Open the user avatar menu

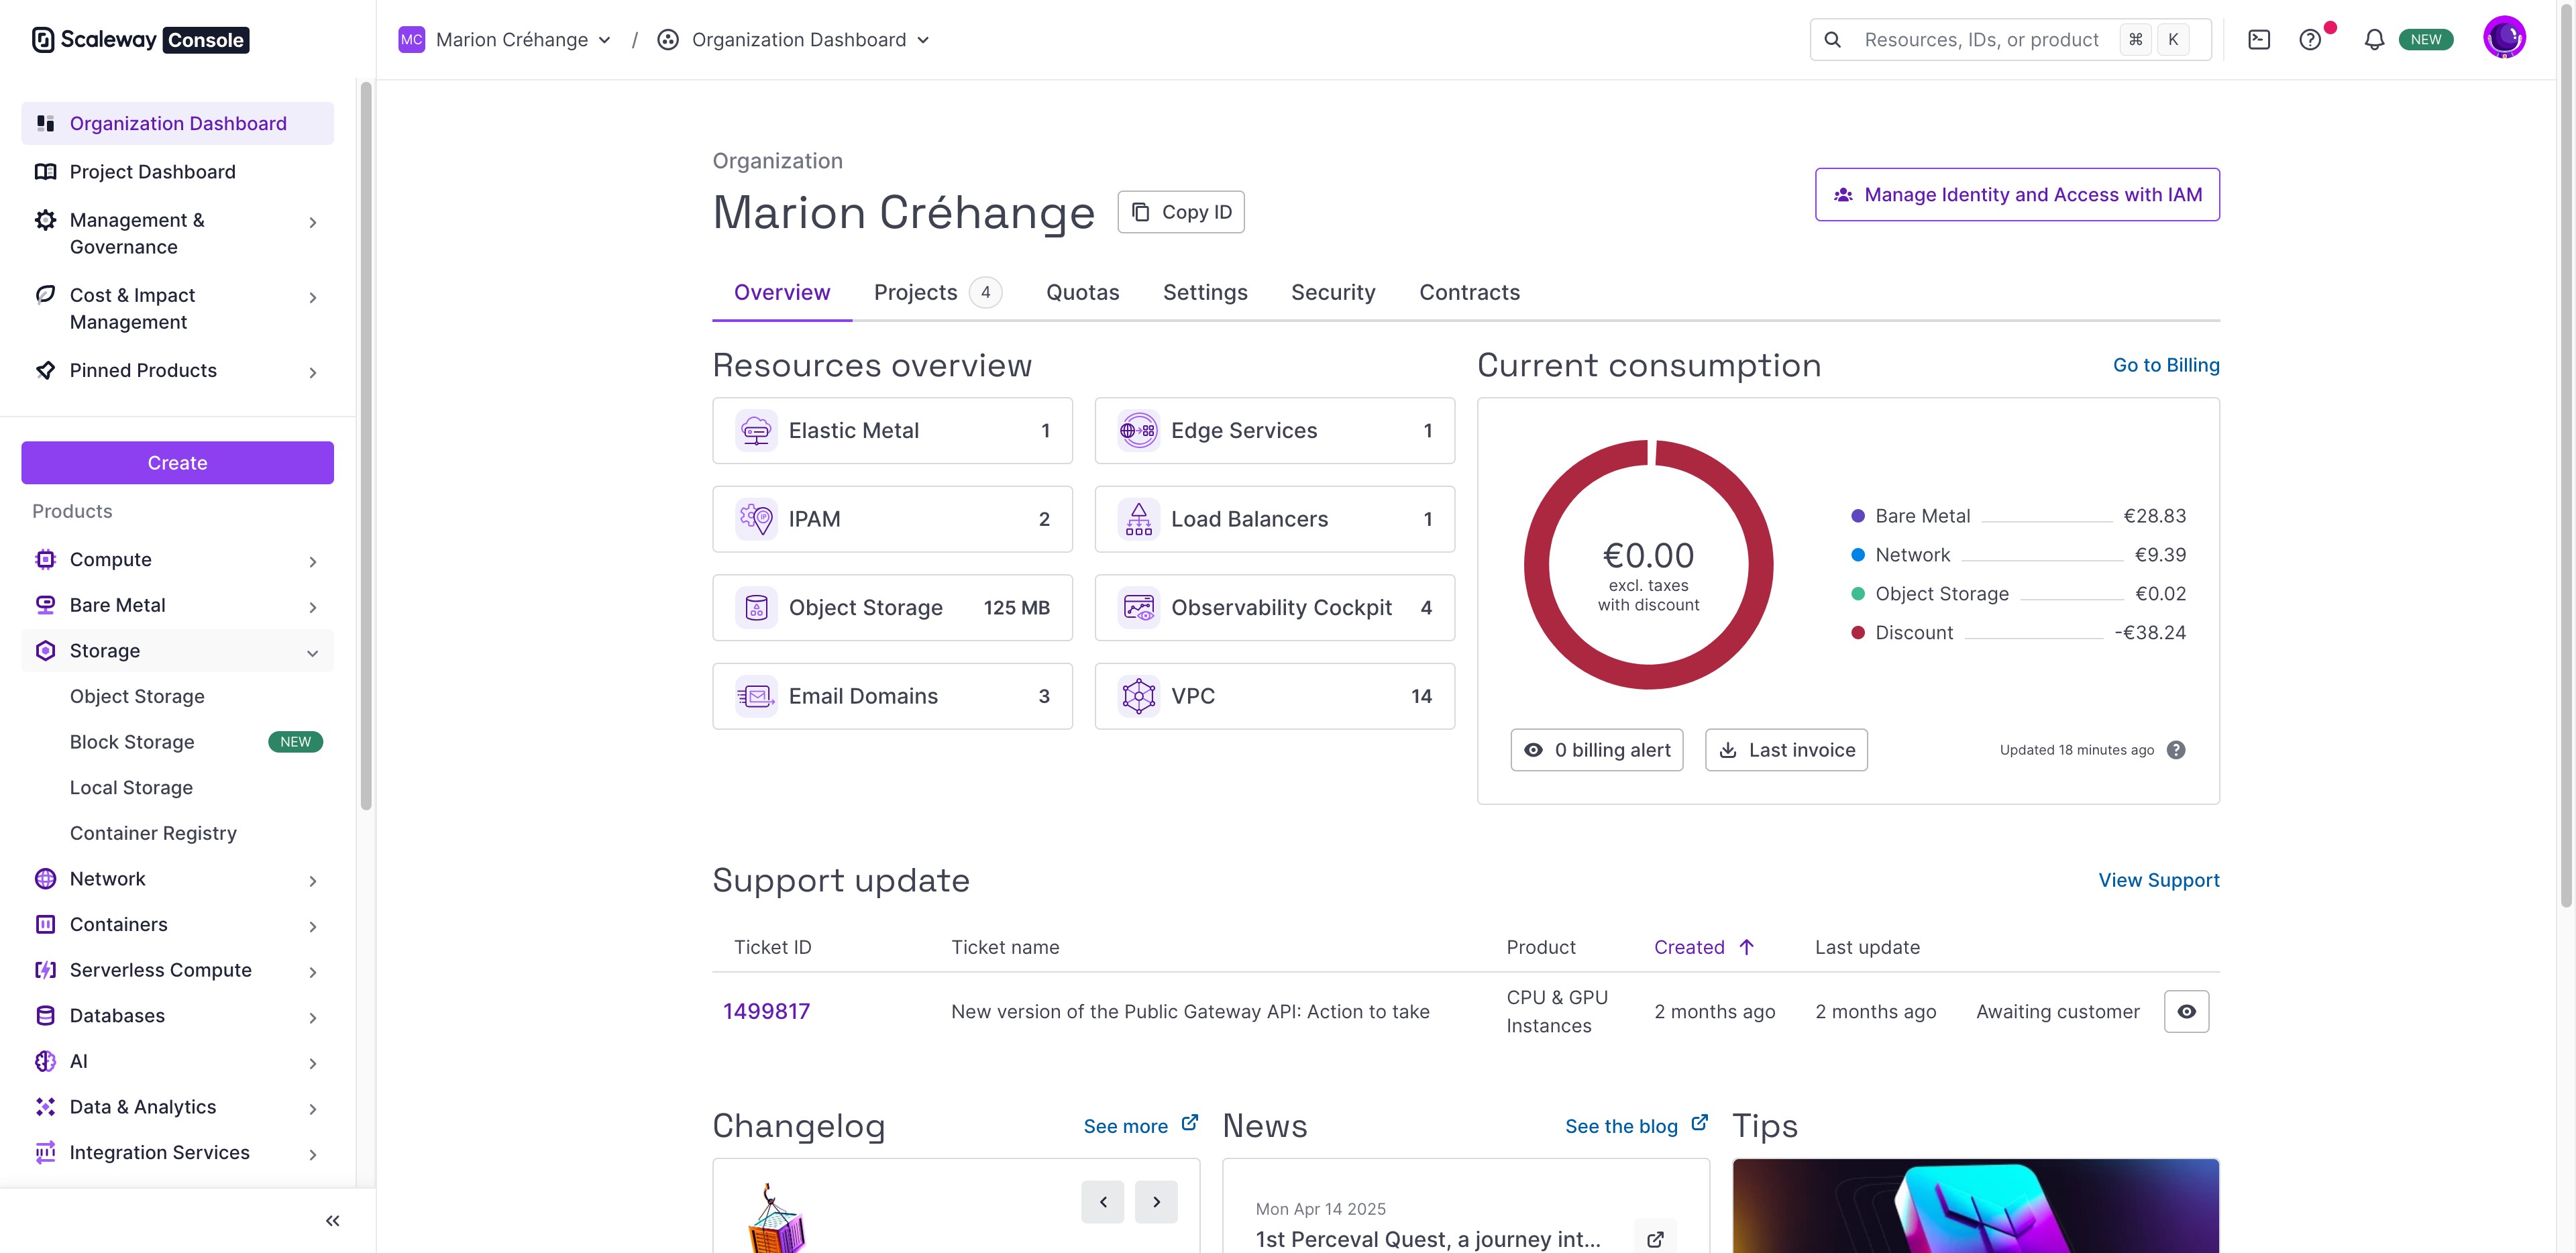[x=2504, y=39]
